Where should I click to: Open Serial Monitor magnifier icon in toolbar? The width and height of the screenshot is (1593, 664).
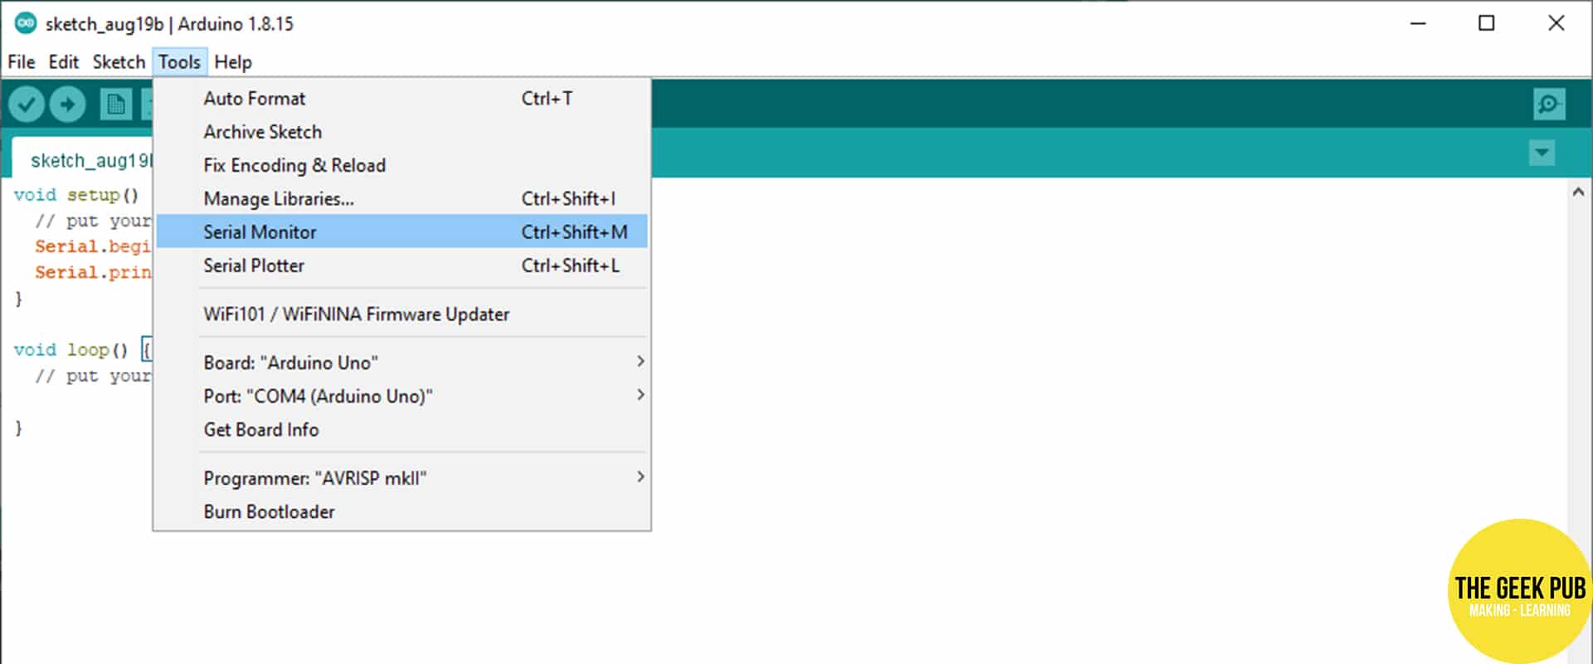pos(1549,105)
